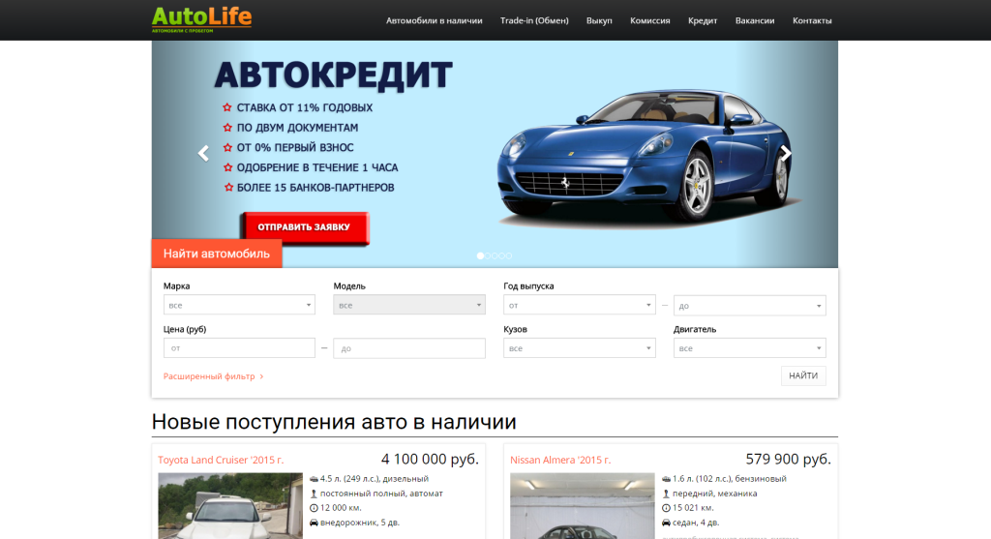Screen dimensions: 991x539
Task: Click transmission icon beside 'передний, механика'
Action: point(666,494)
